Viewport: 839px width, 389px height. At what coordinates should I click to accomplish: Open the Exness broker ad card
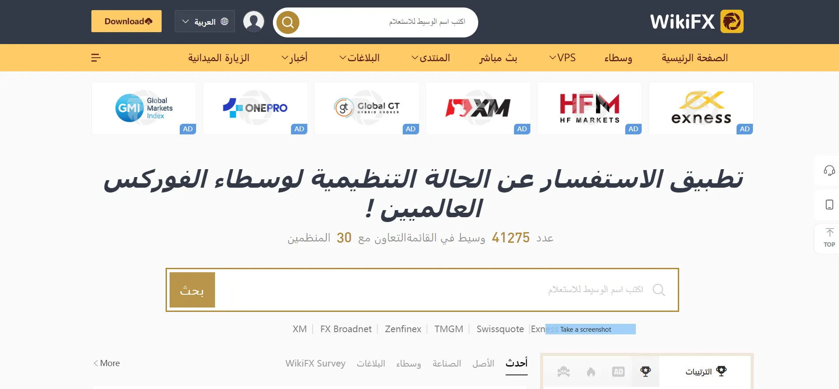coord(701,108)
